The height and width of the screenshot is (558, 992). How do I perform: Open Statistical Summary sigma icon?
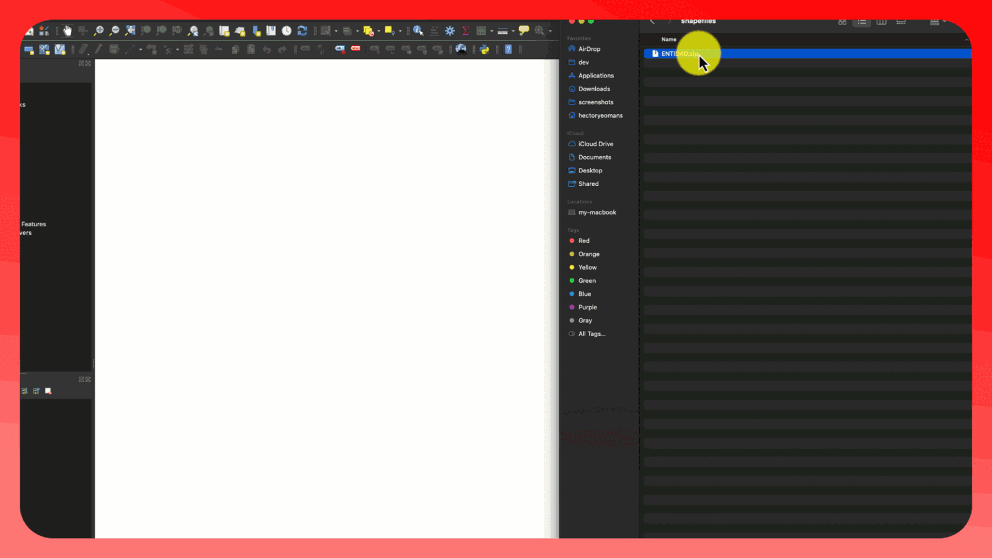pos(465,30)
